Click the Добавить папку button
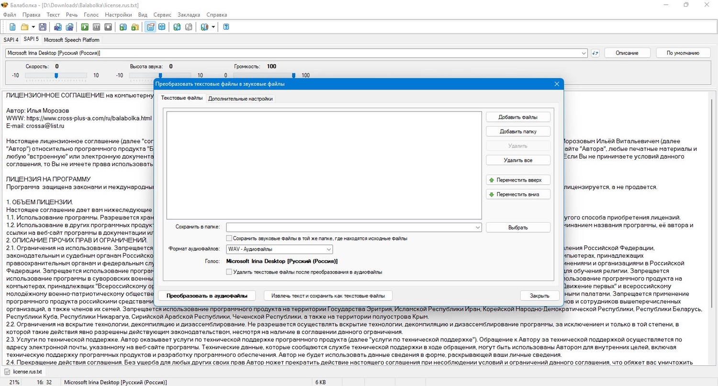Screen dimensions: 718x386 point(518,131)
